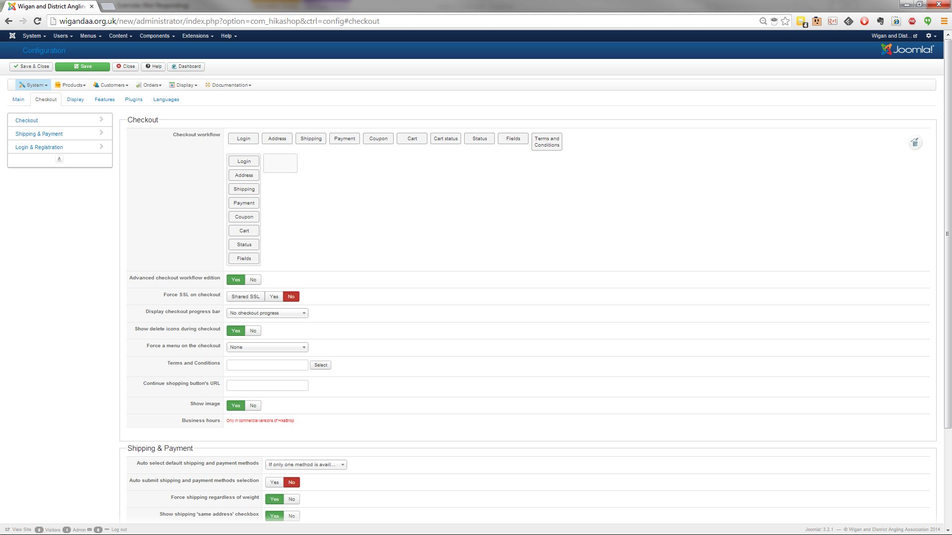
Task: Open the Extensions menu
Action: (x=197, y=36)
